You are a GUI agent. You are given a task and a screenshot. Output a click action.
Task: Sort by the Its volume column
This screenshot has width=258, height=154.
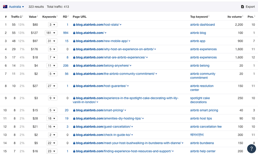point(234,17)
